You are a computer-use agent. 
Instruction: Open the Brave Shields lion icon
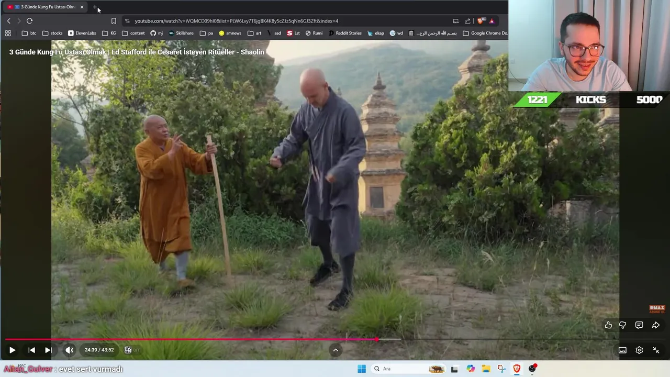click(x=481, y=21)
